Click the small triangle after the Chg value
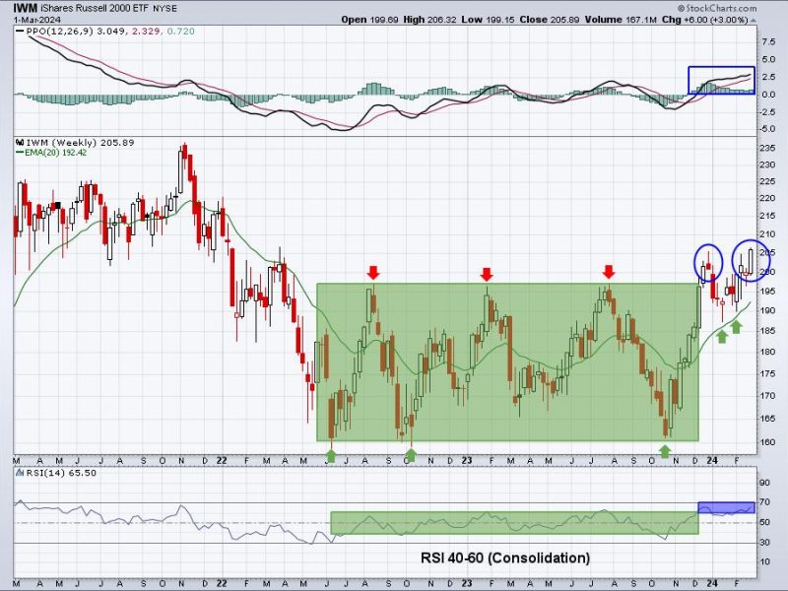This screenshot has width=788, height=591. [753, 21]
